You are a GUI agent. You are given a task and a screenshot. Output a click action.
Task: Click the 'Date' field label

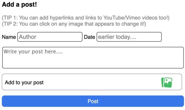(x=89, y=37)
